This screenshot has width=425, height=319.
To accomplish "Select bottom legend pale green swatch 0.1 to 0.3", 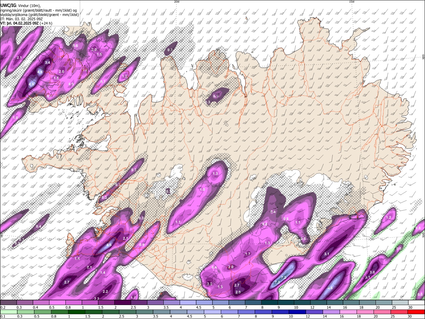I will tap(9, 312).
